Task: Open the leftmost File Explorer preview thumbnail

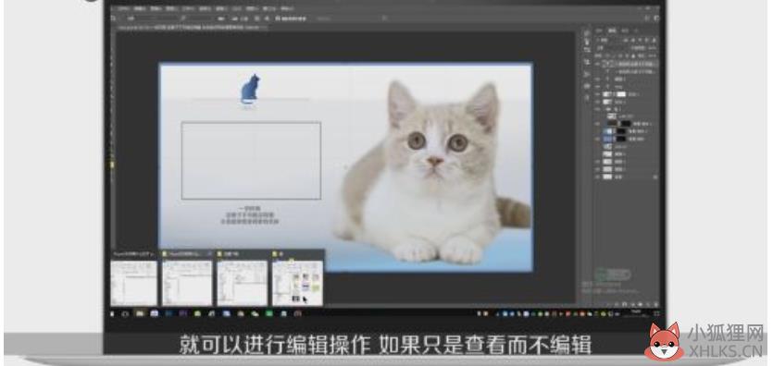Action: 134,283
